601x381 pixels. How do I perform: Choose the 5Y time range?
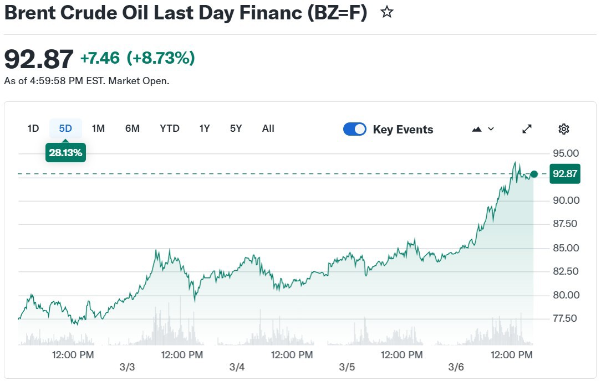(236, 128)
